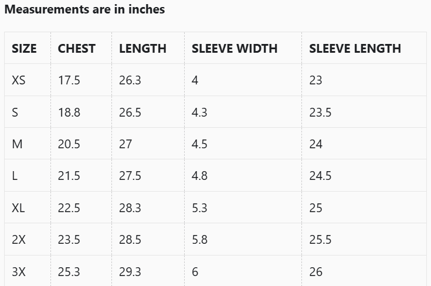Click the 3X chest value 25.3
Viewport: 431px width, 286px height.
pyautogui.click(x=69, y=272)
